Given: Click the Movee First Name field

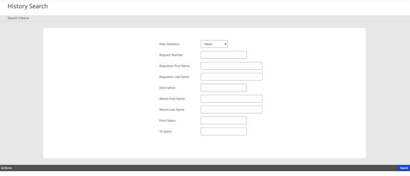Looking at the screenshot, I should tap(231, 98).
